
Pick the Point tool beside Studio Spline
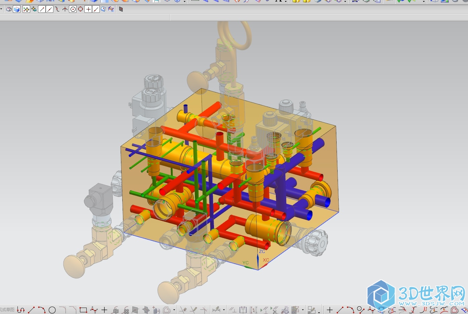pyautogui.click(x=104, y=310)
